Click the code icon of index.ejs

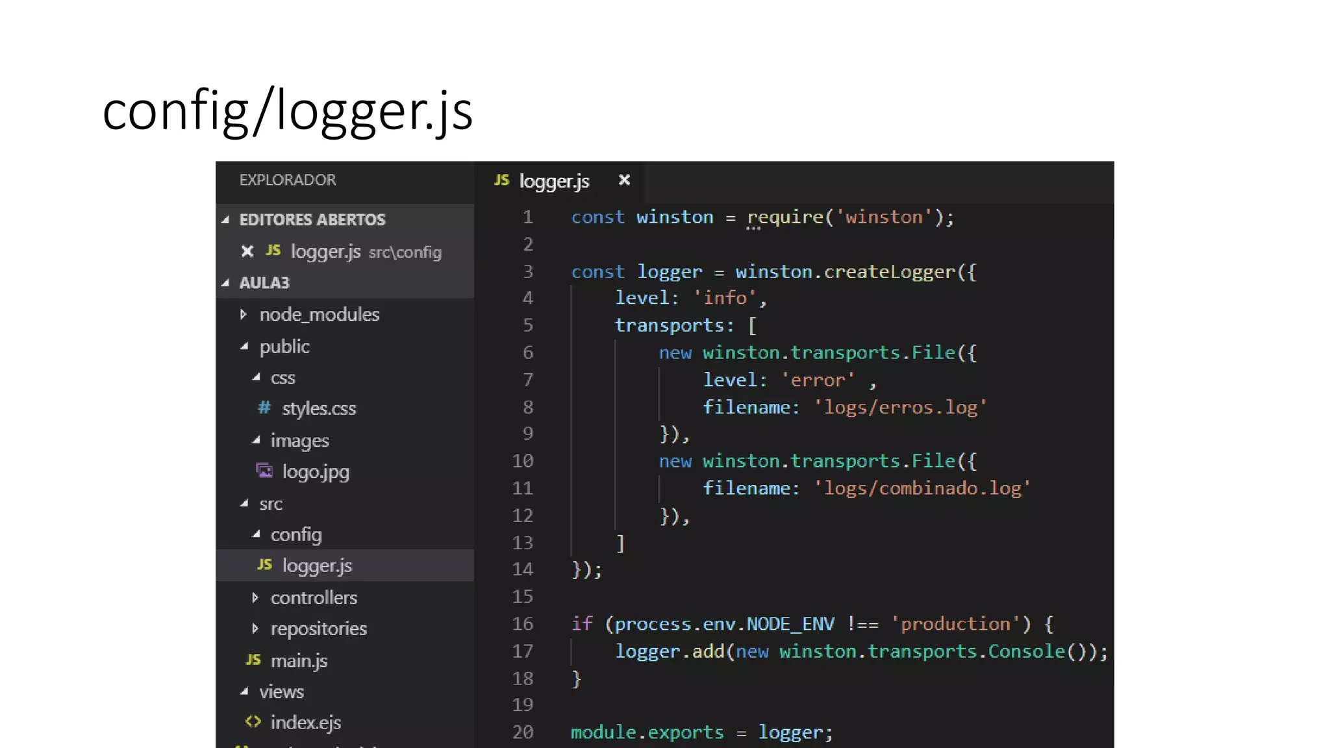click(253, 722)
